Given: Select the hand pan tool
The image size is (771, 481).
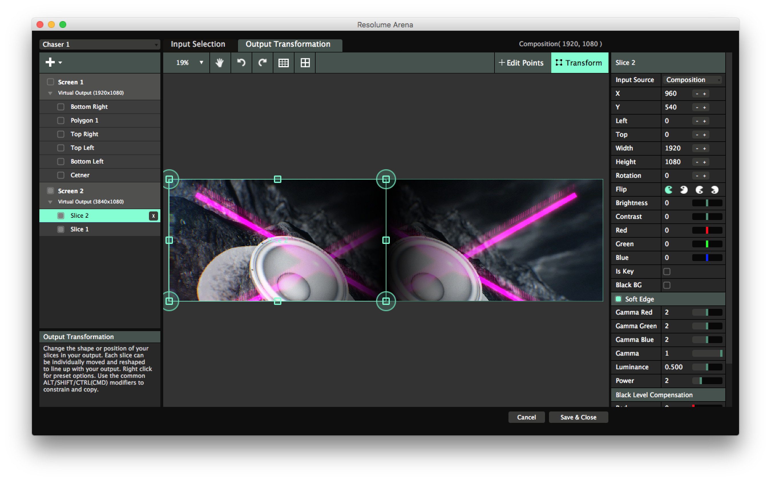Looking at the screenshot, I should click(219, 63).
